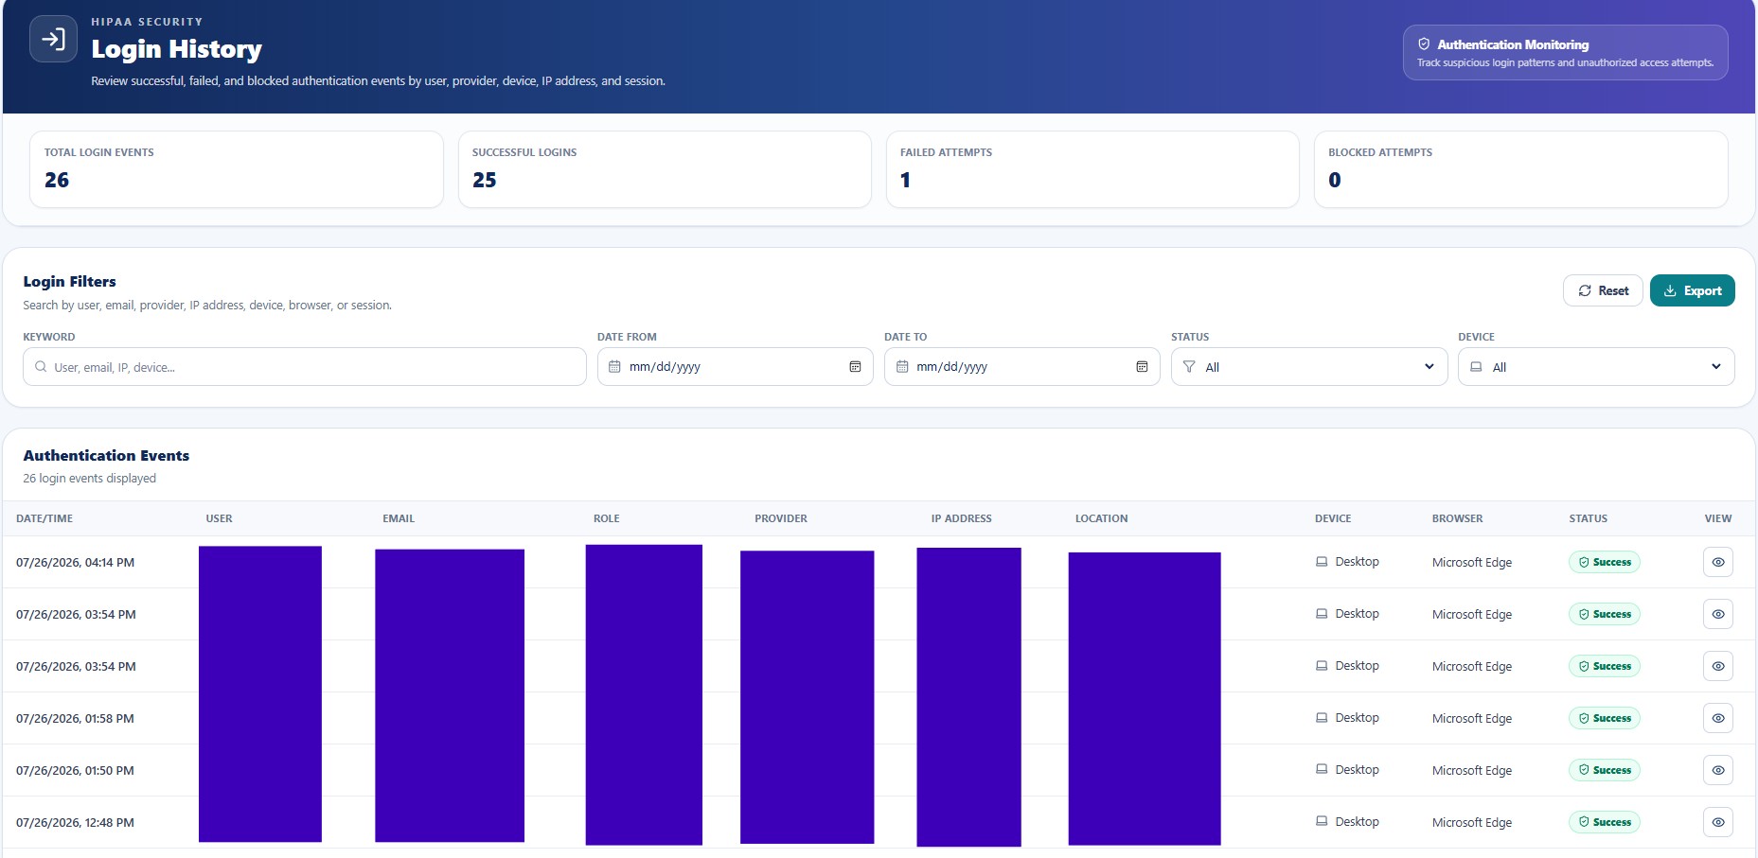Click Desktop device icon on 12:48 PM row
This screenshot has height=858, width=1758.
coord(1322,821)
